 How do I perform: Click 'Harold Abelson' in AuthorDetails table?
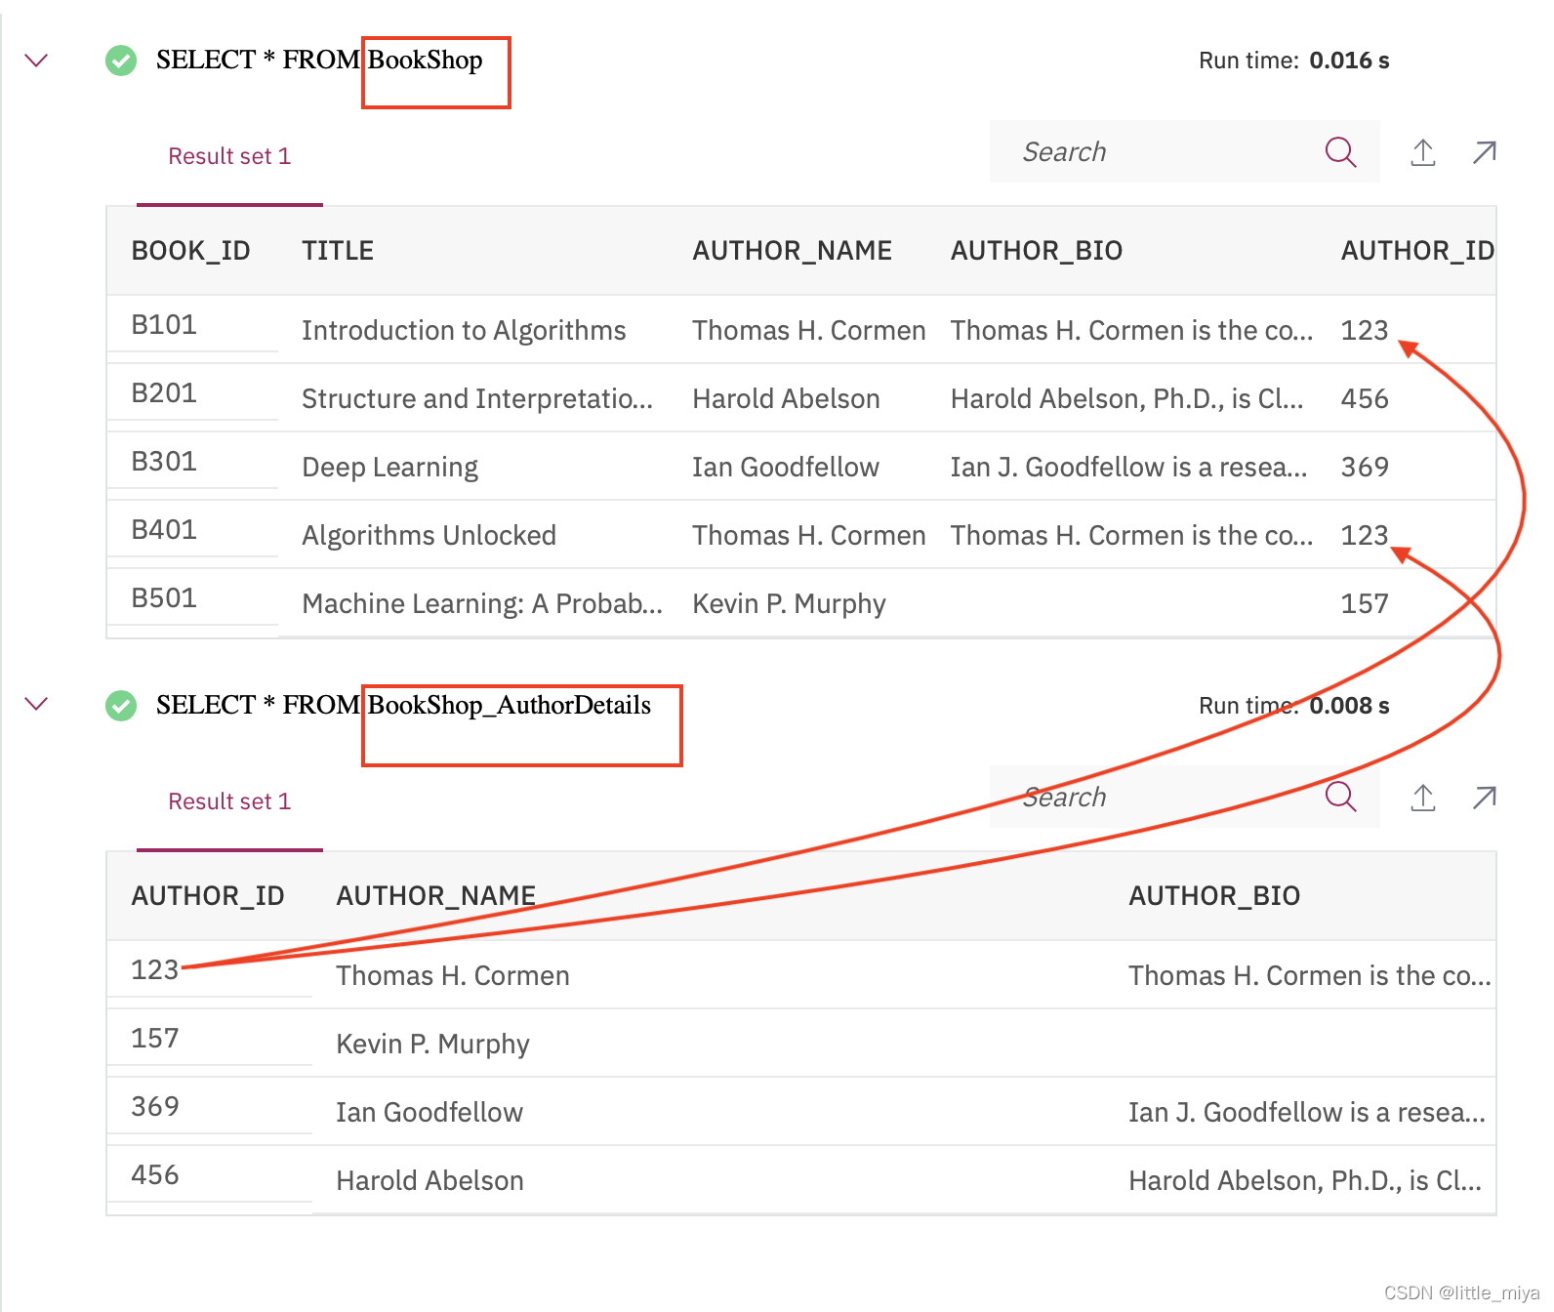tap(429, 1181)
